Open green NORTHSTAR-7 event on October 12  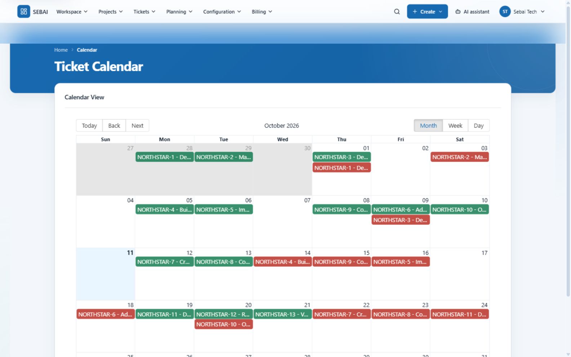tap(165, 262)
